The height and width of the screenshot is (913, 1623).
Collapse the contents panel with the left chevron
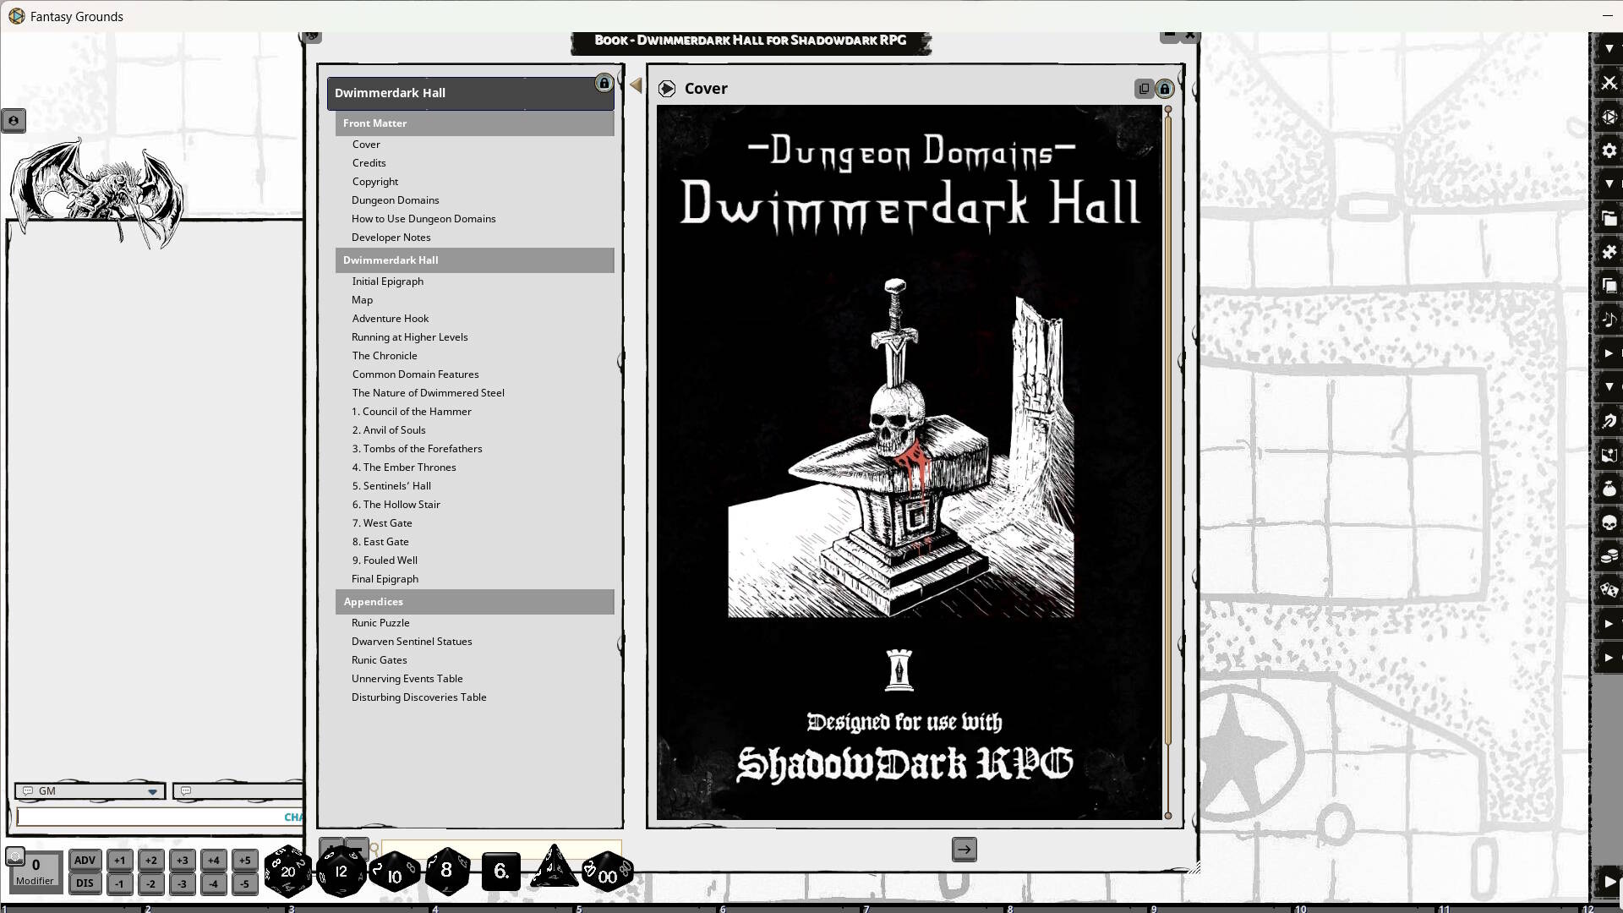point(636,85)
